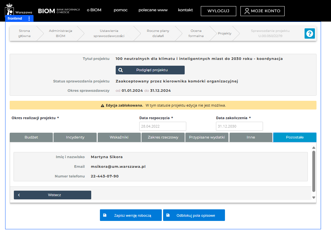Open the frontend three-dot options menu
The width and height of the screenshot is (331, 238).
tap(29, 19)
